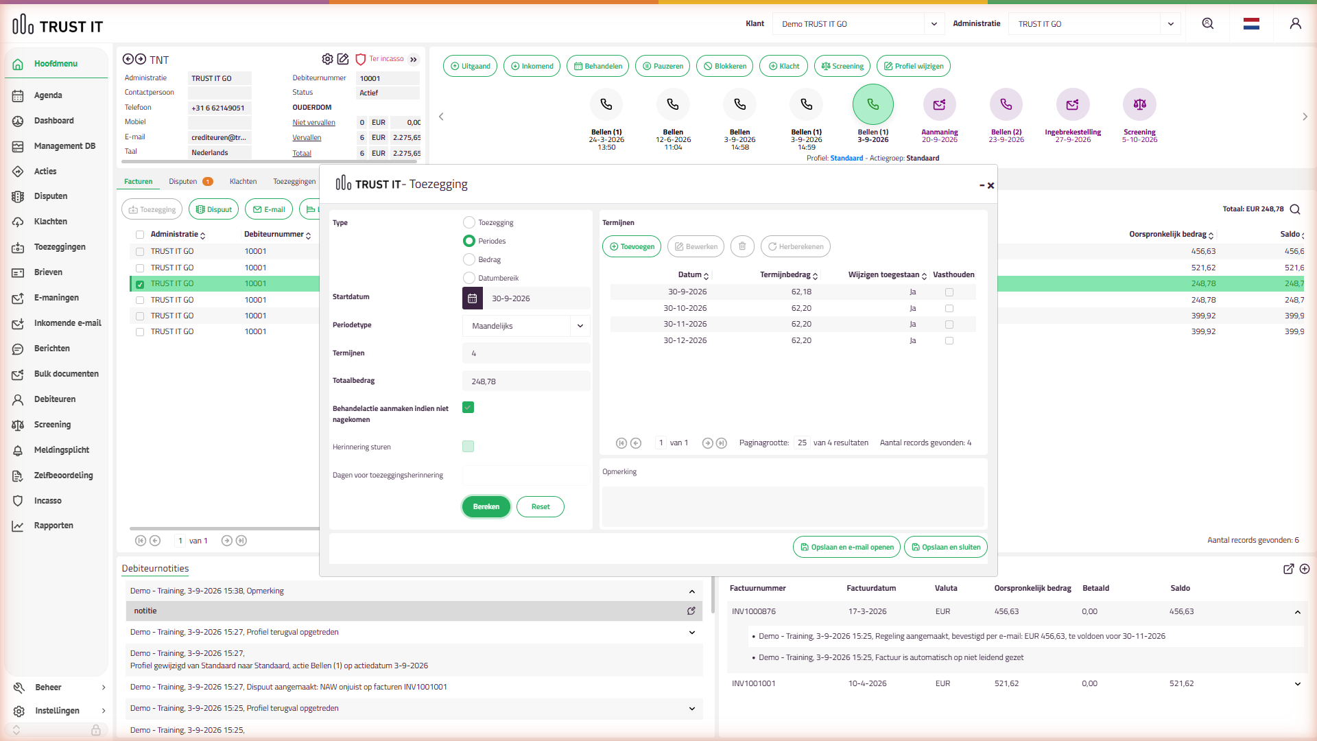1317x741 pixels.
Task: Sort Termijnen table by Datum column
Action: (x=693, y=275)
